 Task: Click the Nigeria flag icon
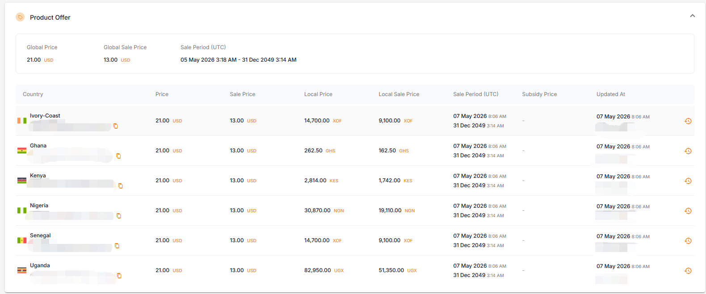pos(22,210)
